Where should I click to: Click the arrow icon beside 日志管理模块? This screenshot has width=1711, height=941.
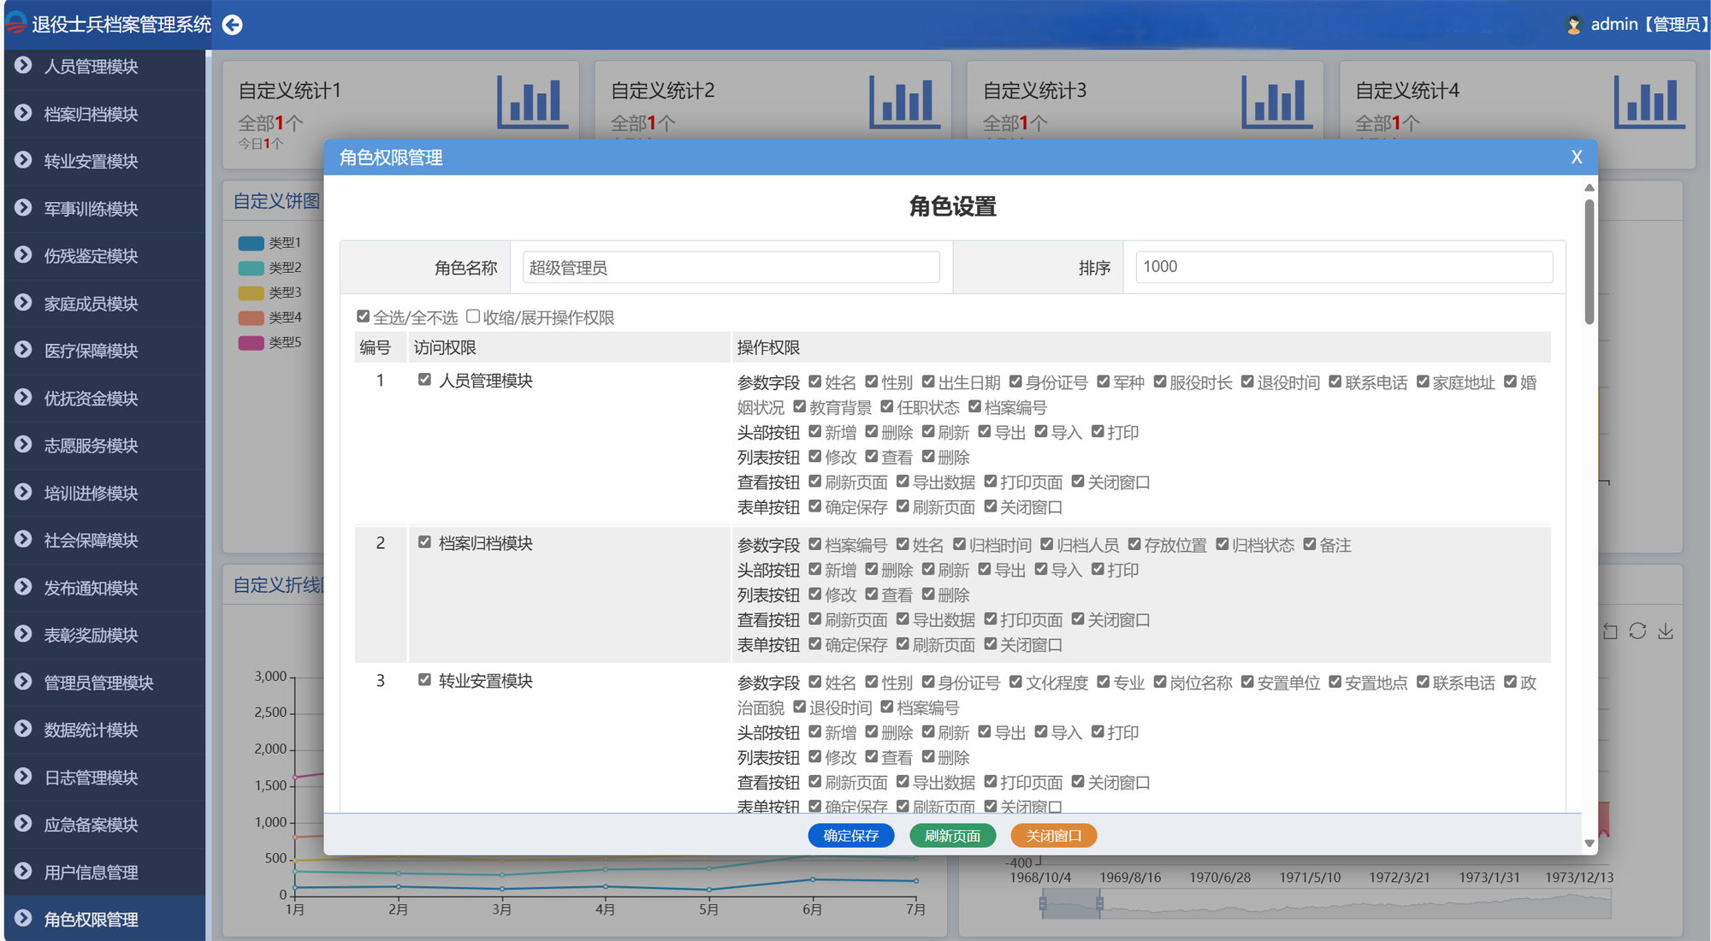click(x=23, y=777)
